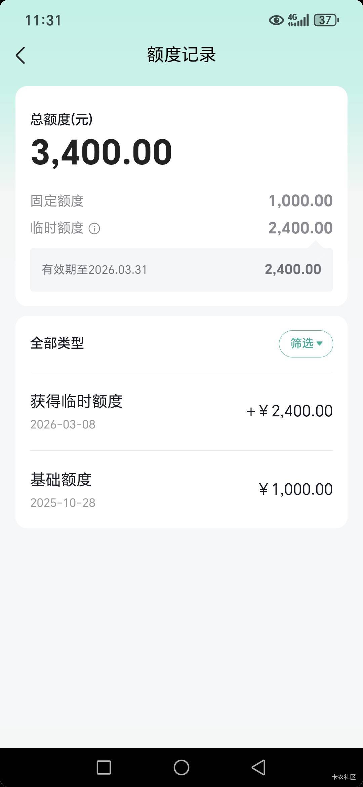Tap the 全部类型 heading

click(x=57, y=343)
